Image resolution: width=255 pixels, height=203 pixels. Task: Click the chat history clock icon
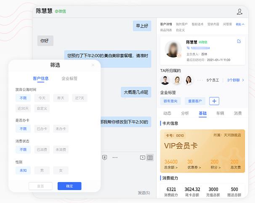click(x=143, y=158)
